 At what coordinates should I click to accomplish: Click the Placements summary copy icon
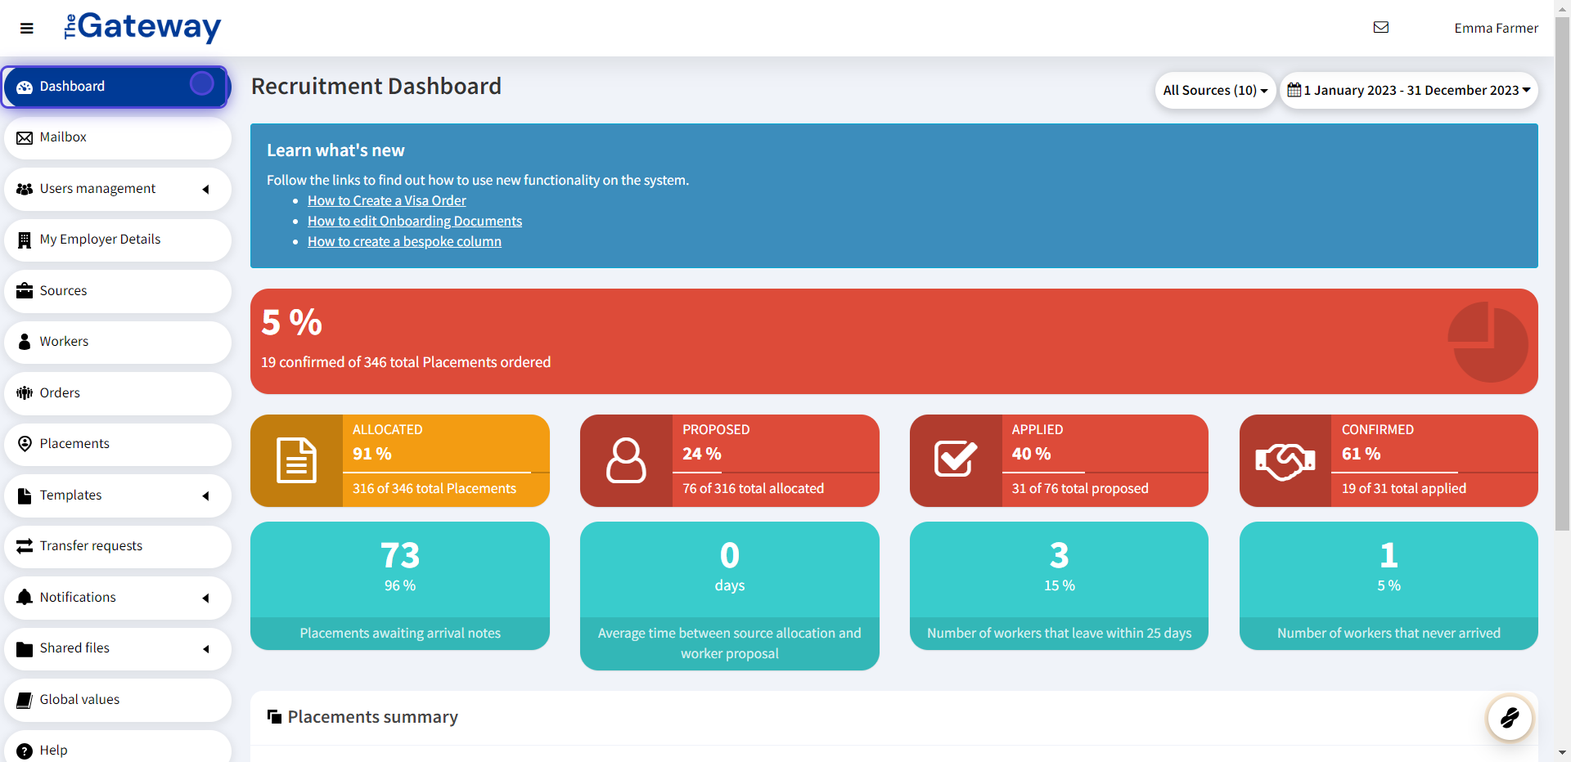click(x=274, y=717)
